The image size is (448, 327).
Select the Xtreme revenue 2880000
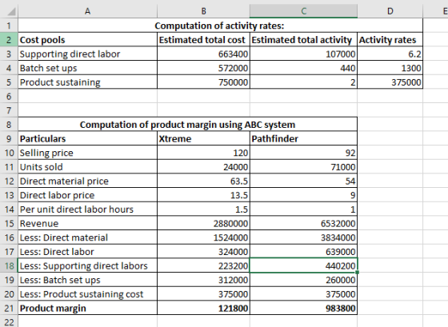point(203,224)
